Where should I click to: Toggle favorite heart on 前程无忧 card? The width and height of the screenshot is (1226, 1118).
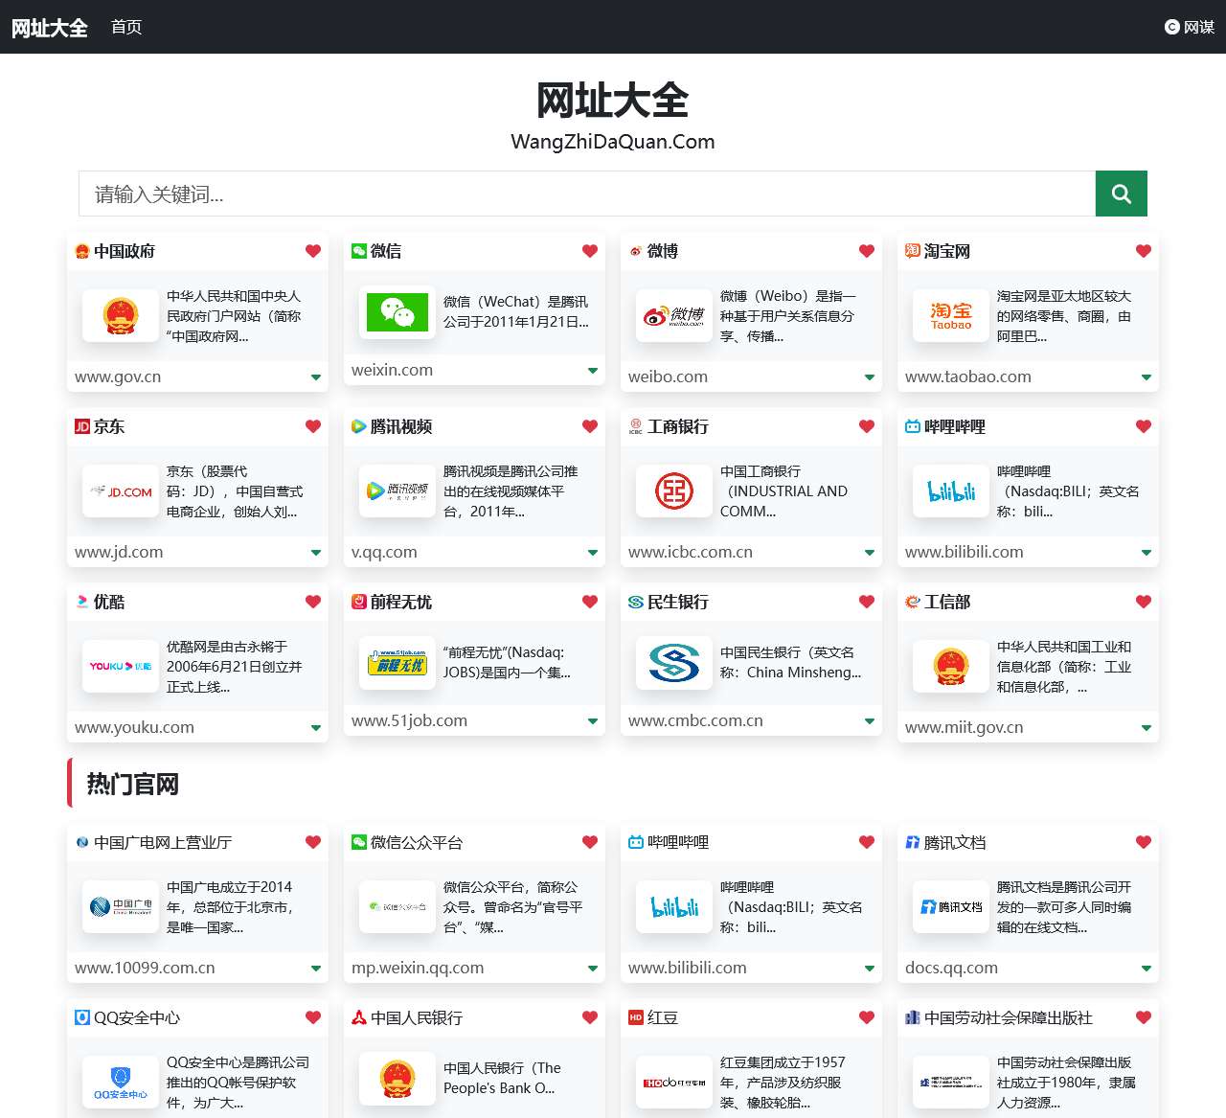pyautogui.click(x=590, y=602)
